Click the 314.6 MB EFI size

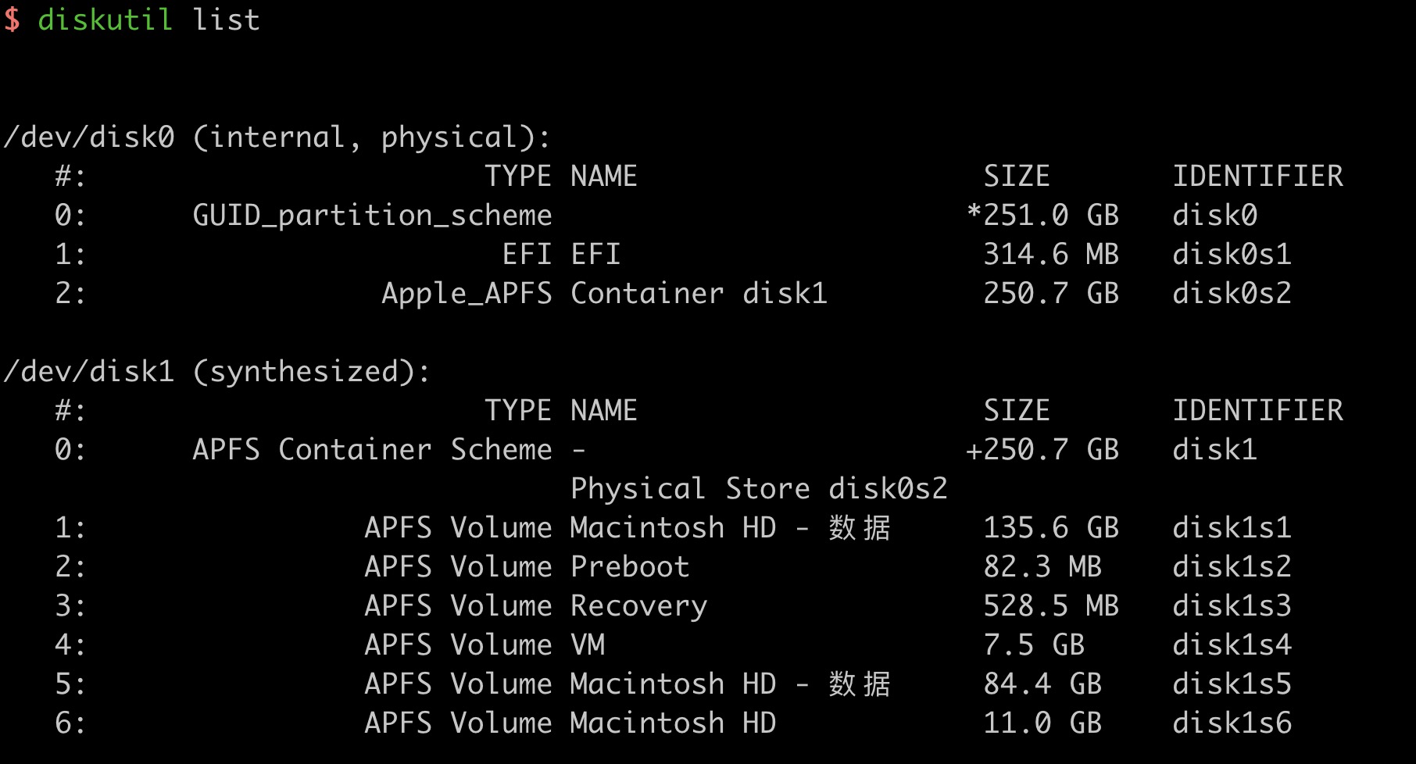click(x=1050, y=255)
